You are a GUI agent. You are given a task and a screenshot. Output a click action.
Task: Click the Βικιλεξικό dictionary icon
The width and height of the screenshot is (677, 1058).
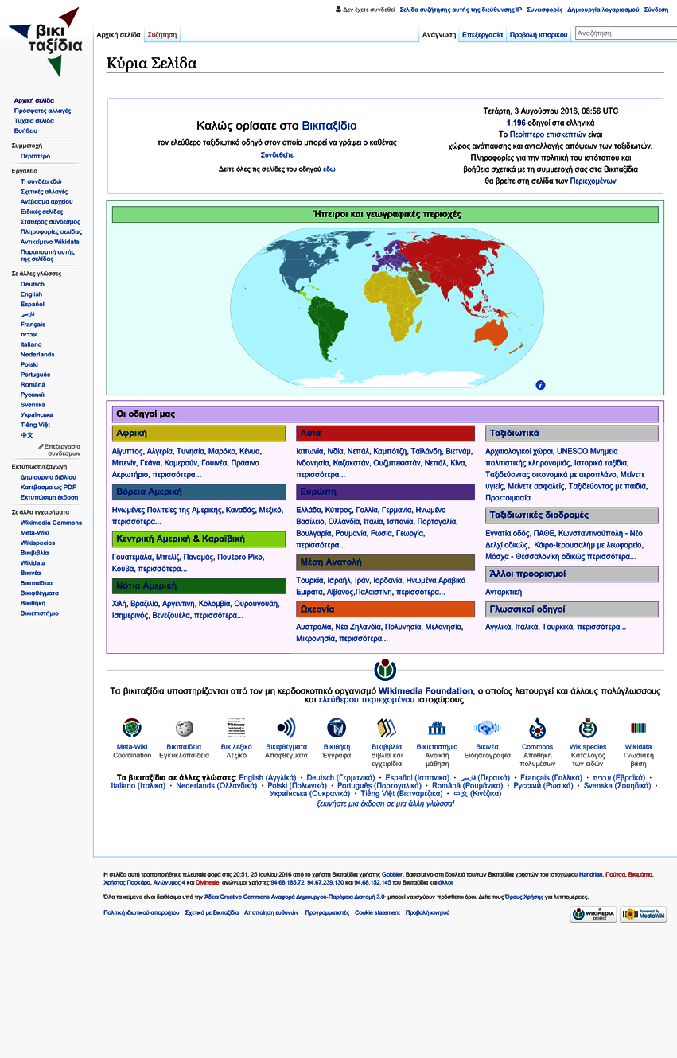[236, 728]
